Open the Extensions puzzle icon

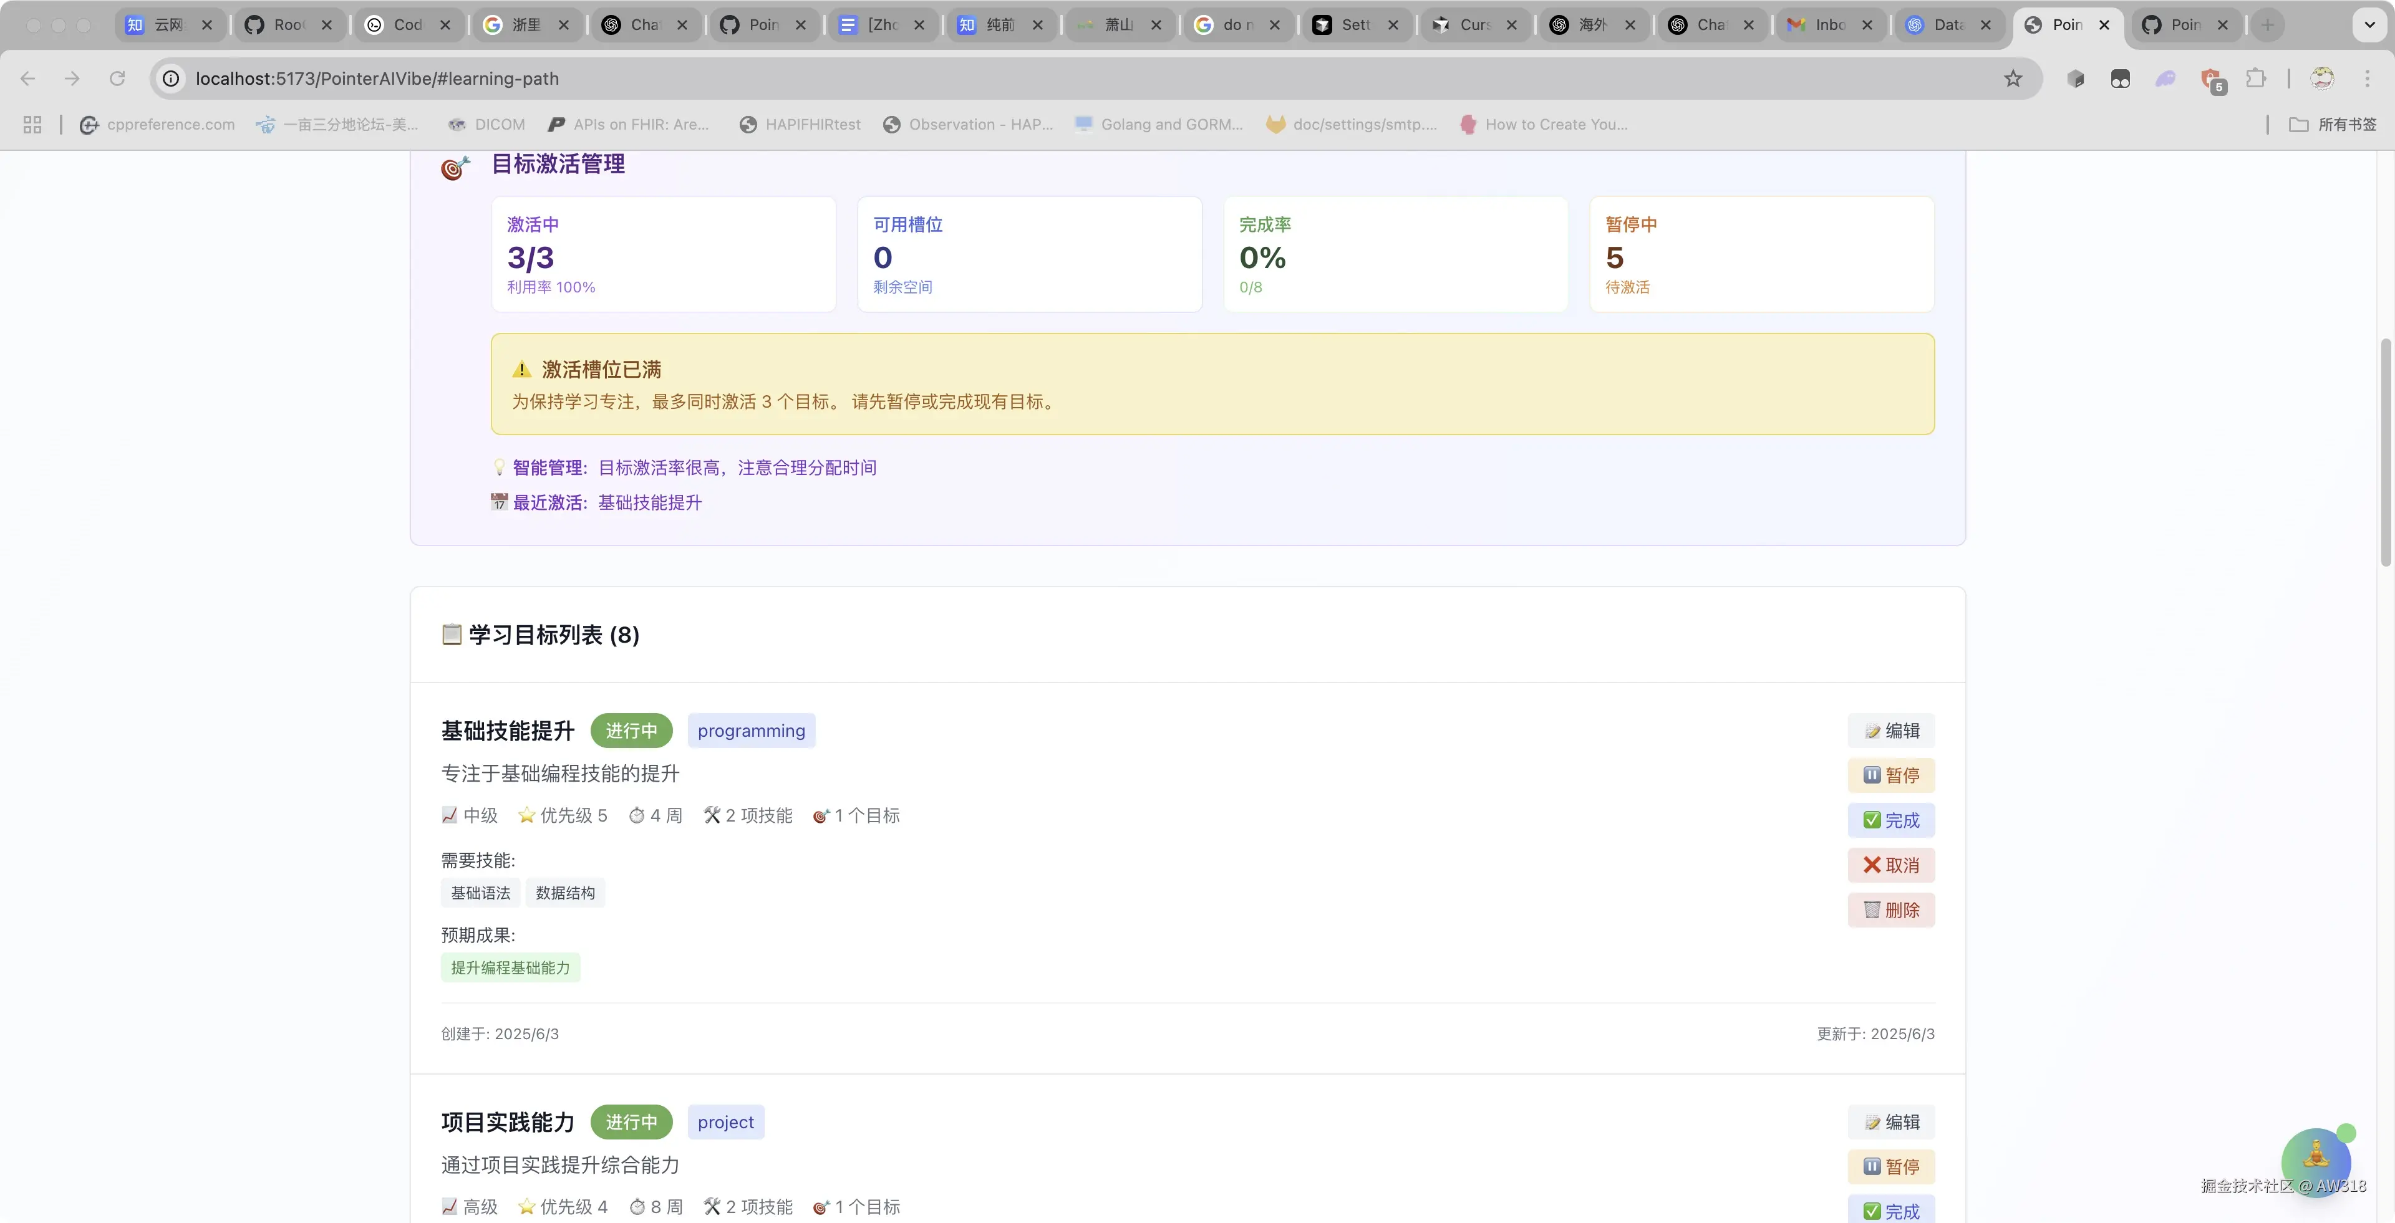click(x=2255, y=79)
